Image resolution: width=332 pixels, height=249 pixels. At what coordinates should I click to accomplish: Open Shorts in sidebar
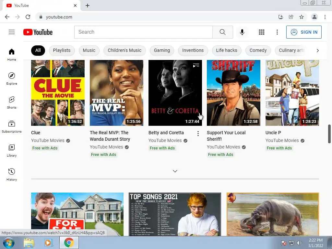point(12,102)
